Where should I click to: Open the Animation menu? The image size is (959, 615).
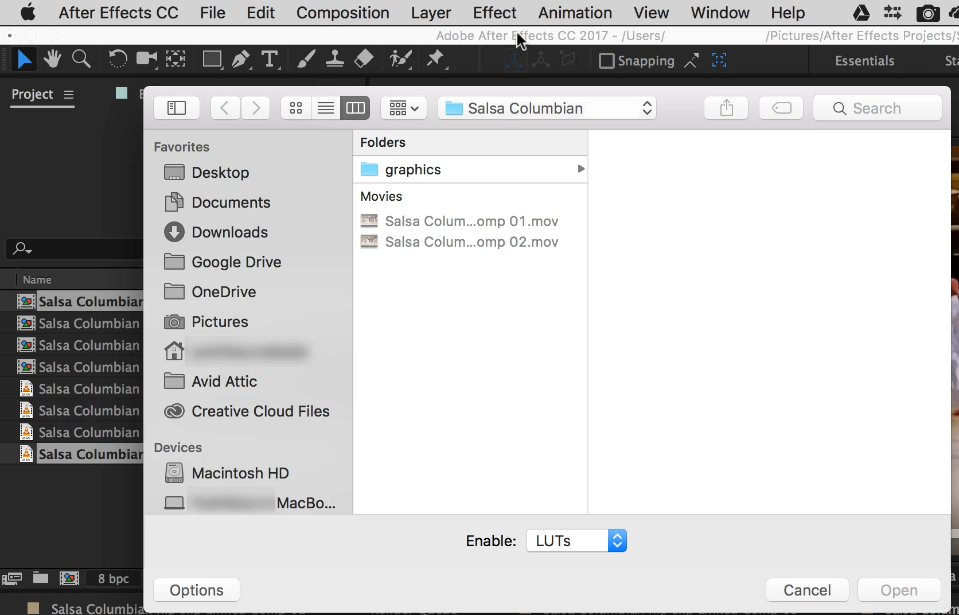(x=575, y=13)
